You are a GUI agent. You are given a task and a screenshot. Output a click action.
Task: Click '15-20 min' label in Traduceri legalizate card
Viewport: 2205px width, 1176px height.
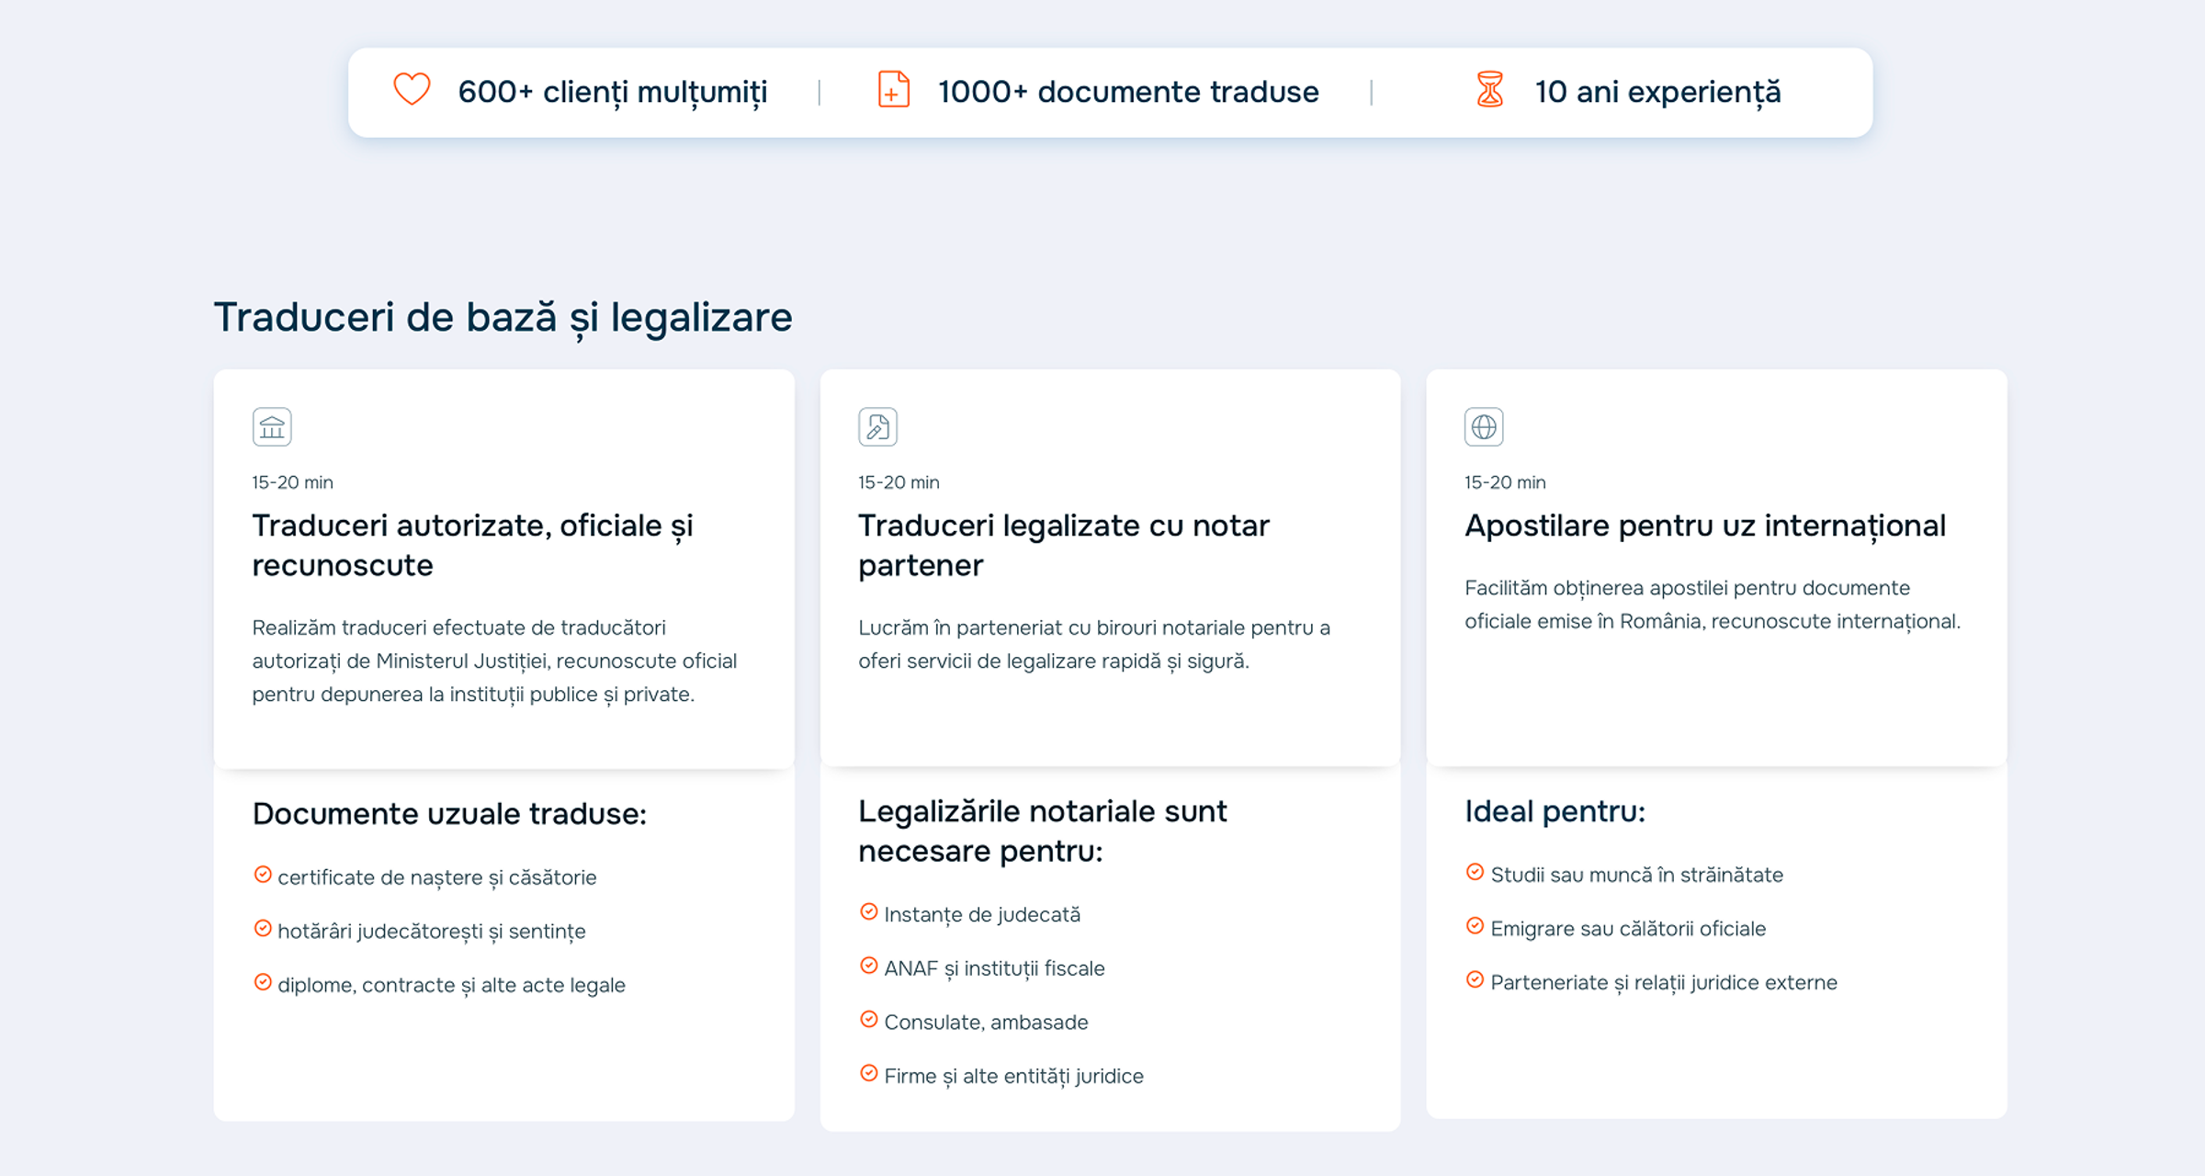click(x=899, y=482)
